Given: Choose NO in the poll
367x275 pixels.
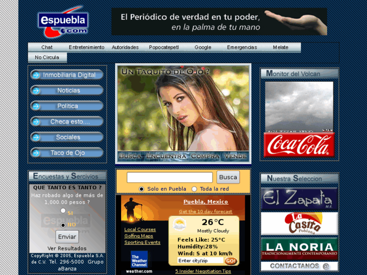Looking at the screenshot, I should point(63,225).
